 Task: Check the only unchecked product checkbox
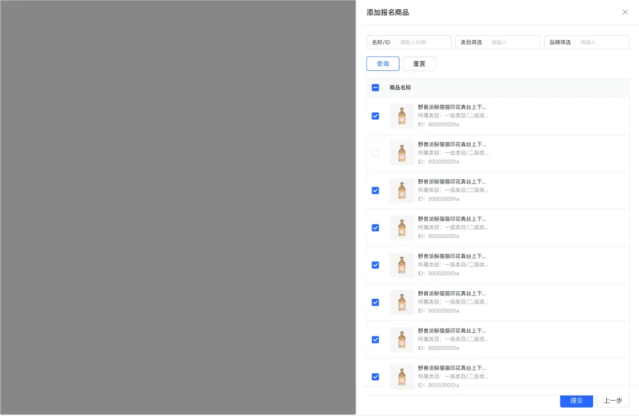coord(376,154)
